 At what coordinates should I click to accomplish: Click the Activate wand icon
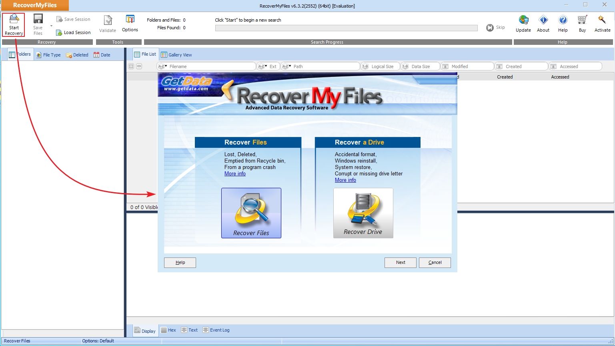click(x=602, y=20)
